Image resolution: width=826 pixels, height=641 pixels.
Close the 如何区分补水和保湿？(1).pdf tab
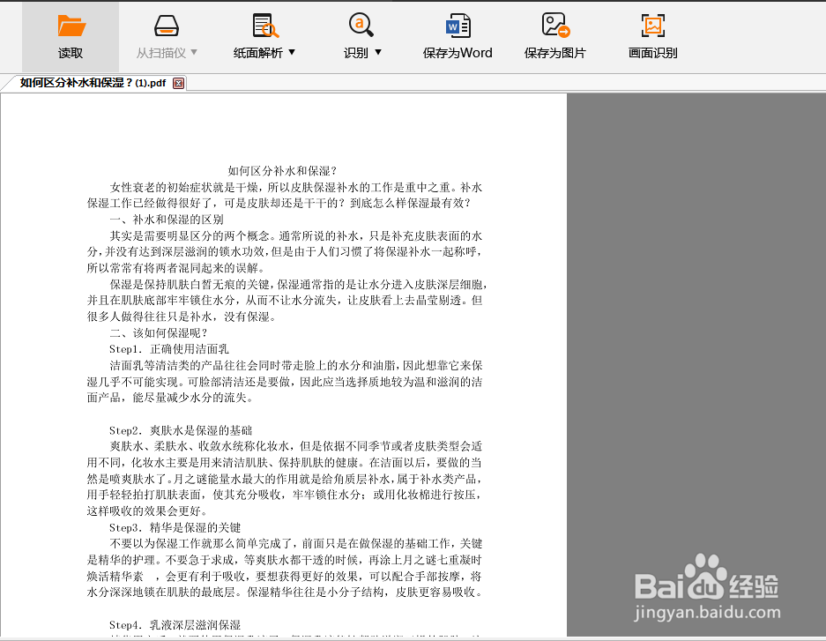(x=179, y=83)
